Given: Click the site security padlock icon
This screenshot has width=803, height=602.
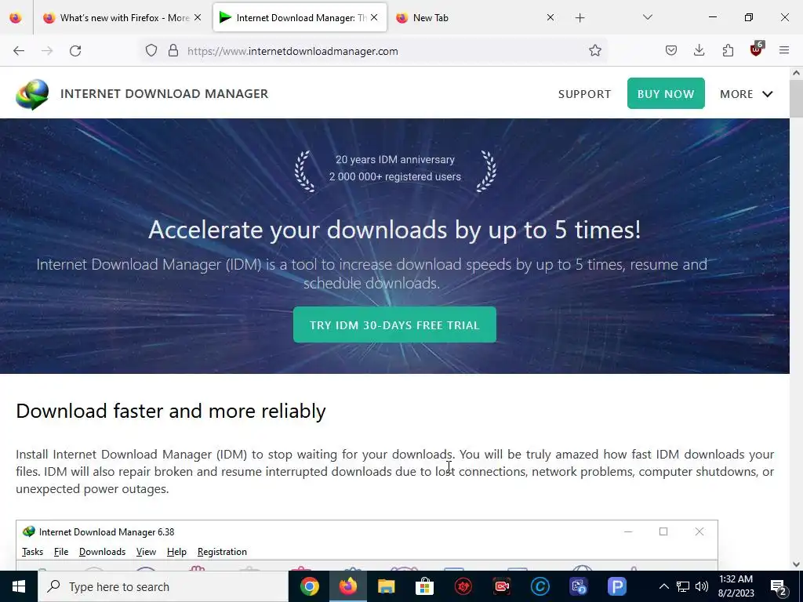Looking at the screenshot, I should coord(173,51).
